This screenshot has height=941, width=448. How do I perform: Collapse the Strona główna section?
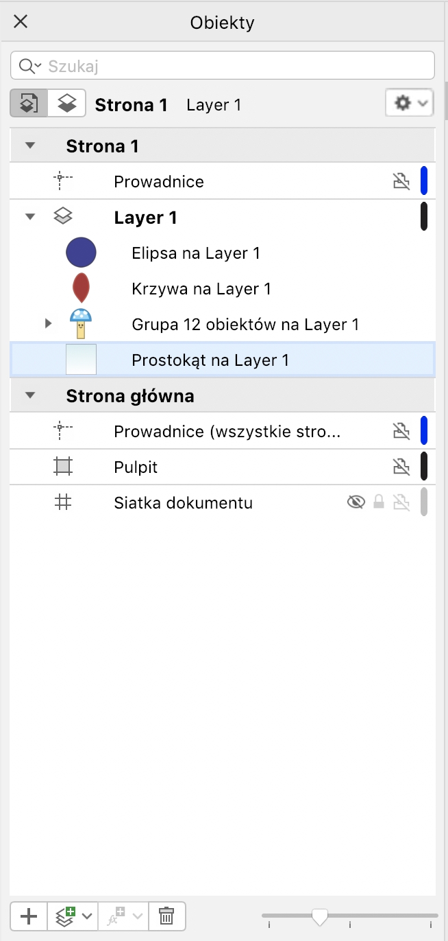pyautogui.click(x=29, y=396)
